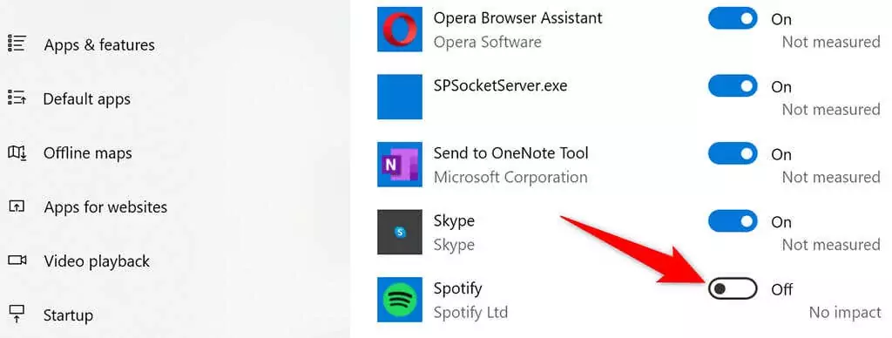Screen dimensions: 892x338
Task: Open the Offline maps settings
Action: [x=88, y=153]
